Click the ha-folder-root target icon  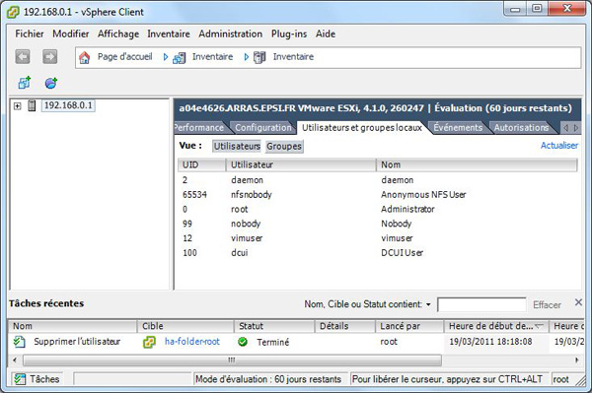[149, 342]
